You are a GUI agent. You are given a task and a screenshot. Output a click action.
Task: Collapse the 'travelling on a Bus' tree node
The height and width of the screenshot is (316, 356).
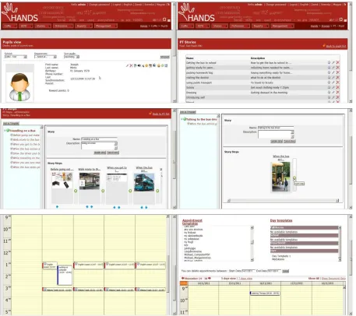click(x=5, y=131)
